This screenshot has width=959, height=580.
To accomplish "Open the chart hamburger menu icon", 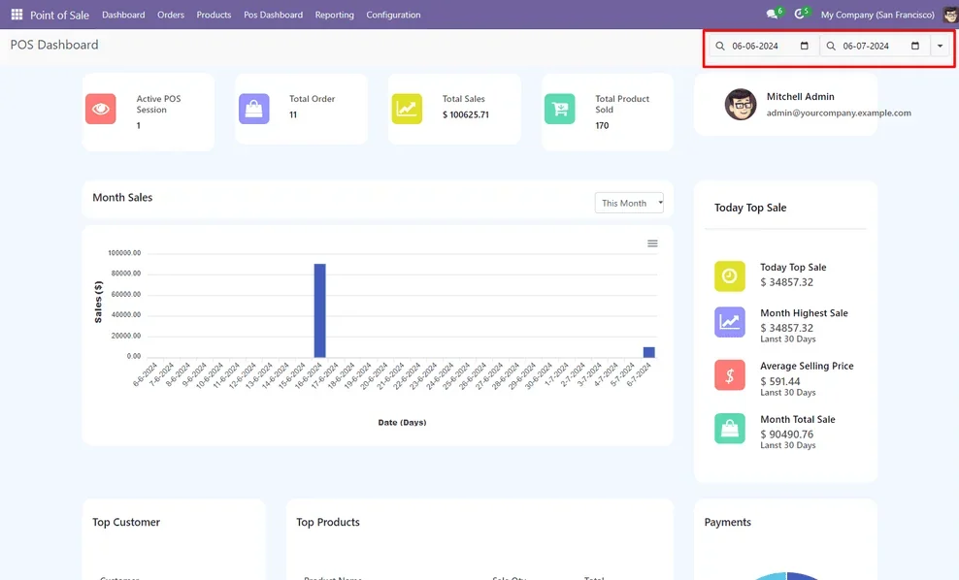I will (652, 243).
